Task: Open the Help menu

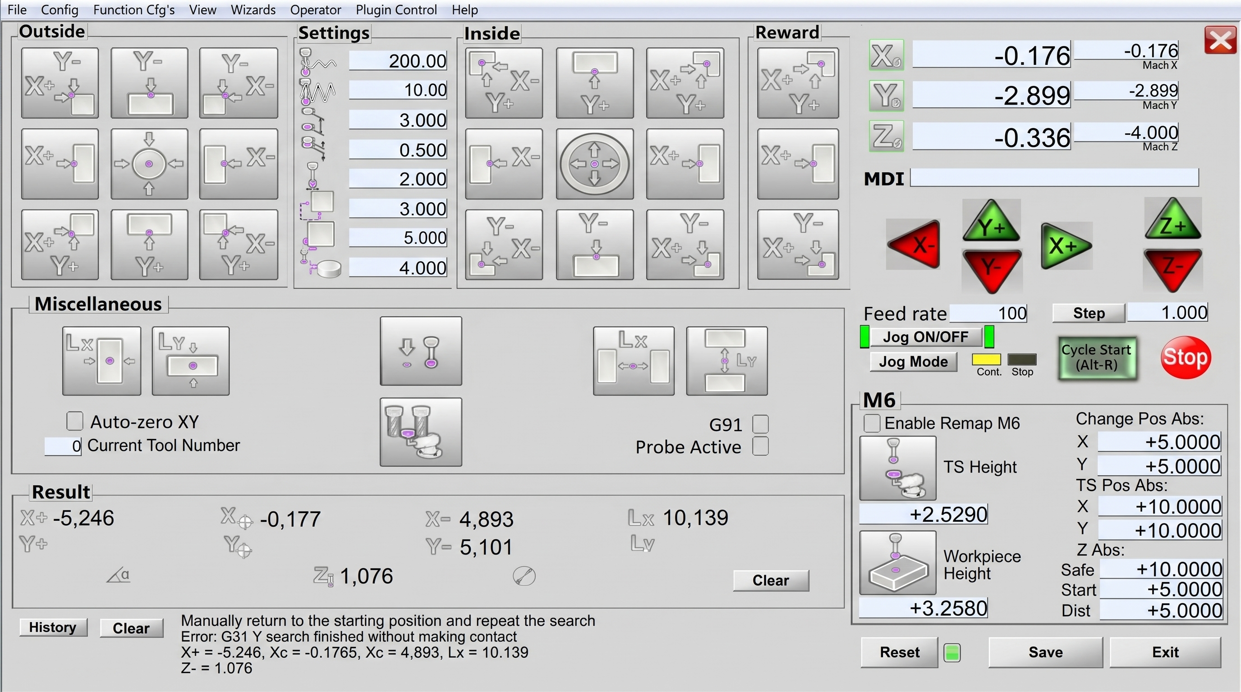Action: pos(465,9)
